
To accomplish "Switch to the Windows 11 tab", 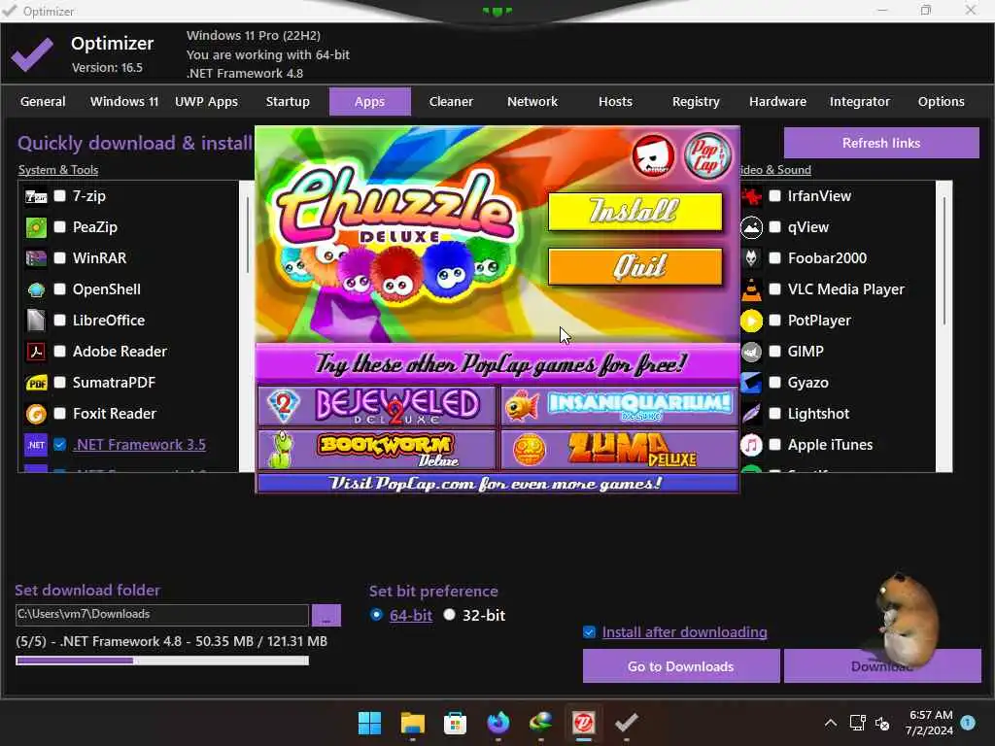I will pyautogui.click(x=124, y=101).
